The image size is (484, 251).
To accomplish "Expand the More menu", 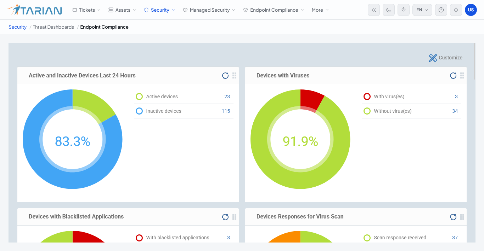I will click(320, 10).
